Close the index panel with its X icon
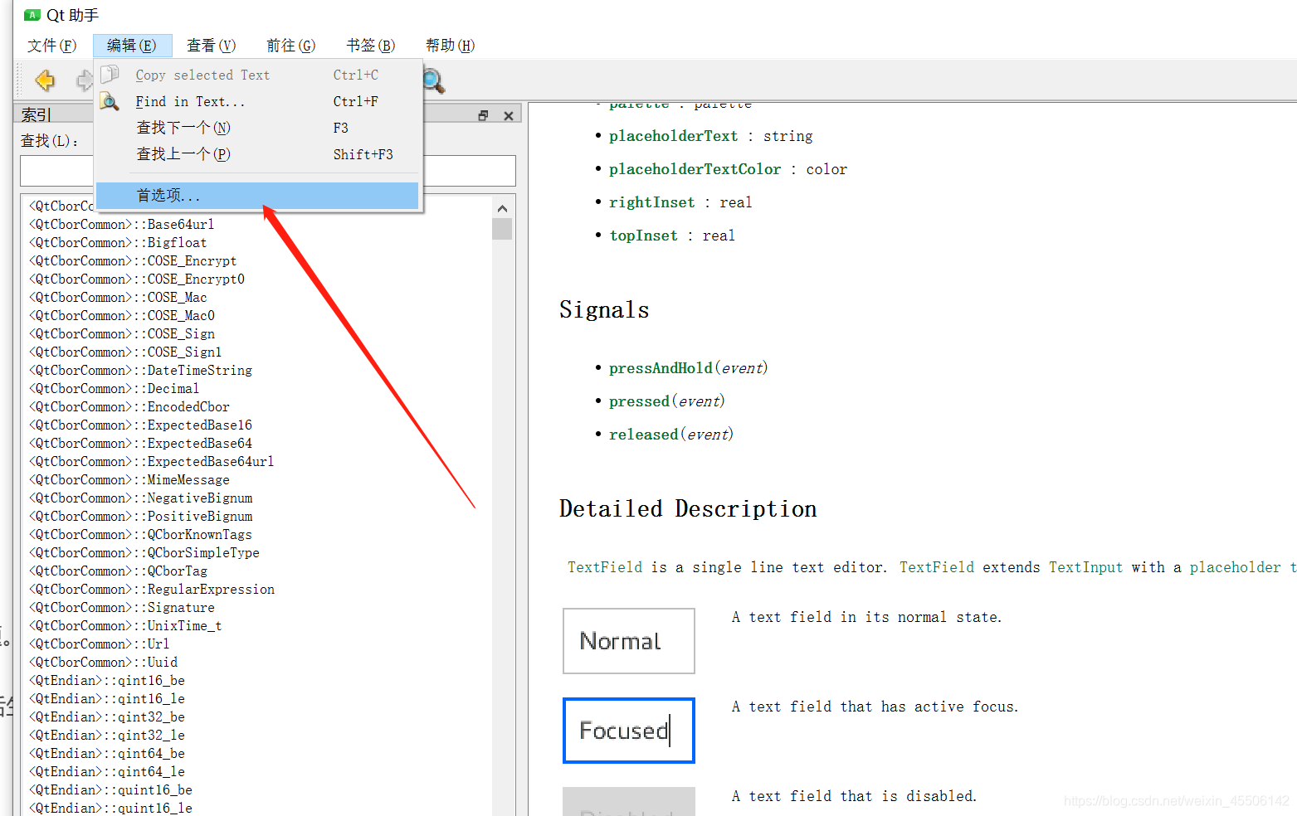1297x816 pixels. 509,115
